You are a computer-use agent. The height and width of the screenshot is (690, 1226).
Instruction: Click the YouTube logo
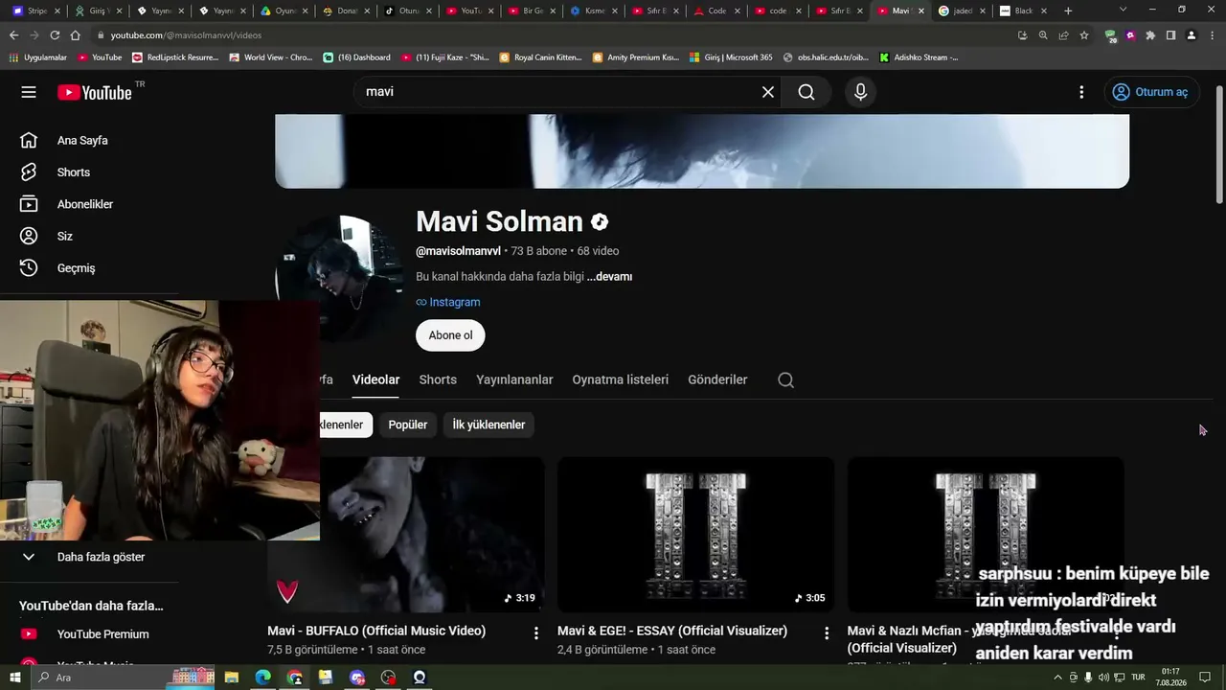95,92
